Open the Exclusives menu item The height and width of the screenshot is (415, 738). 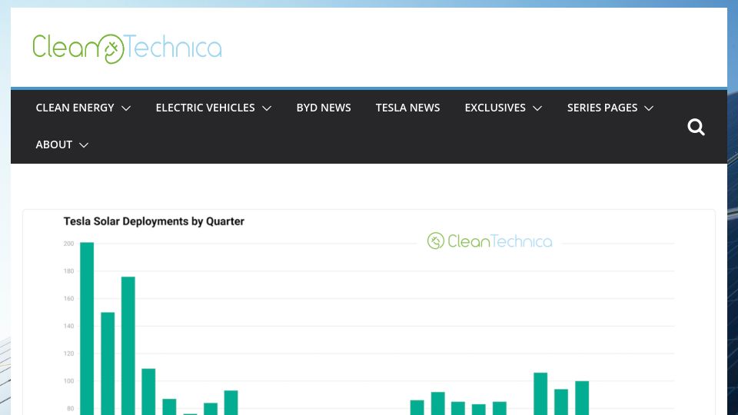[x=495, y=108]
